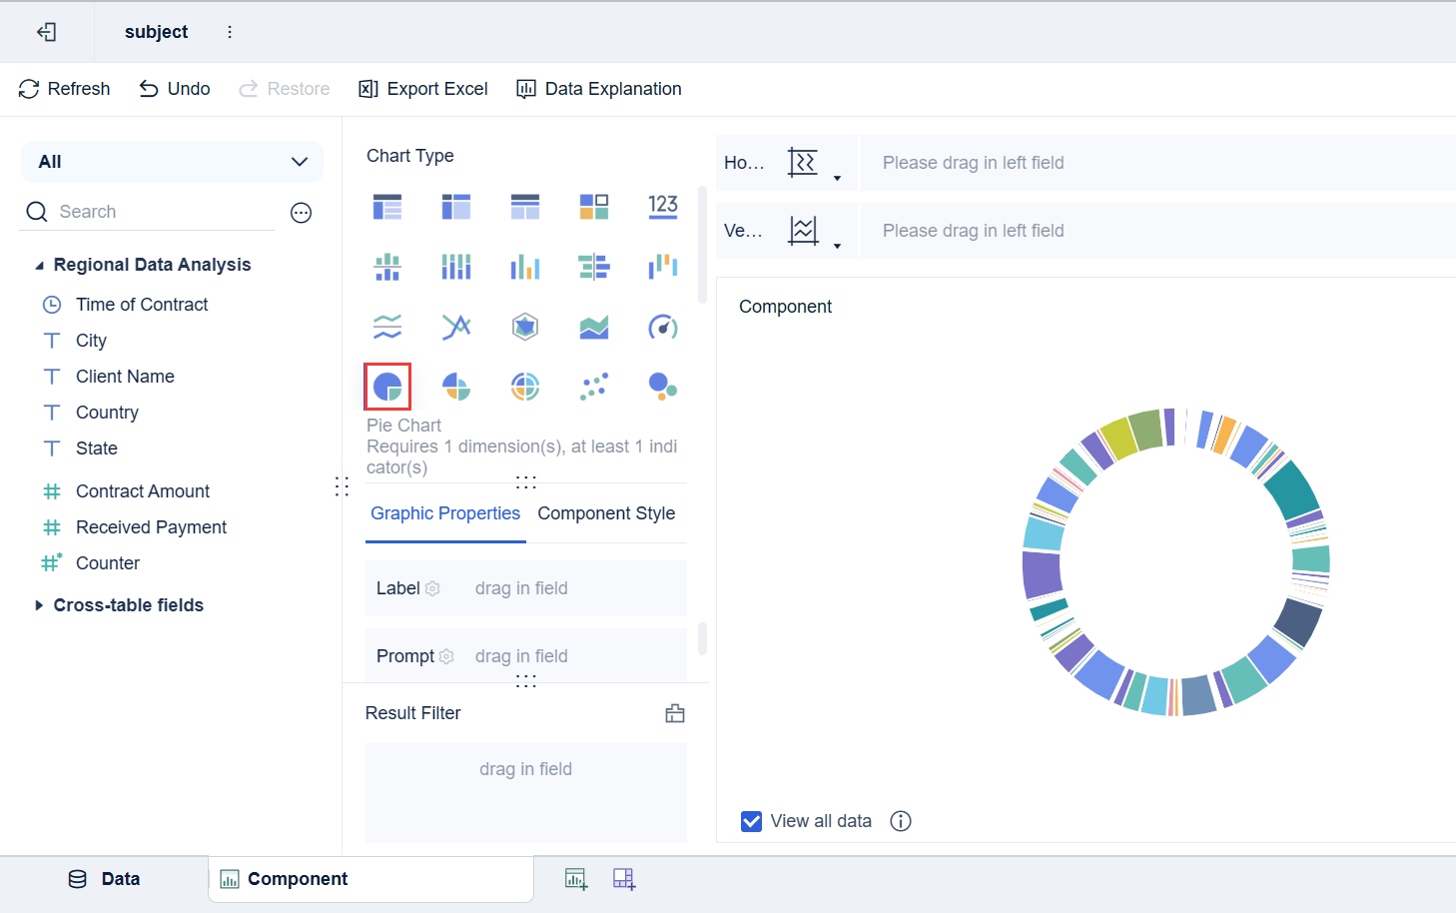
Task: Open the Label settings gear icon
Action: [x=432, y=589]
